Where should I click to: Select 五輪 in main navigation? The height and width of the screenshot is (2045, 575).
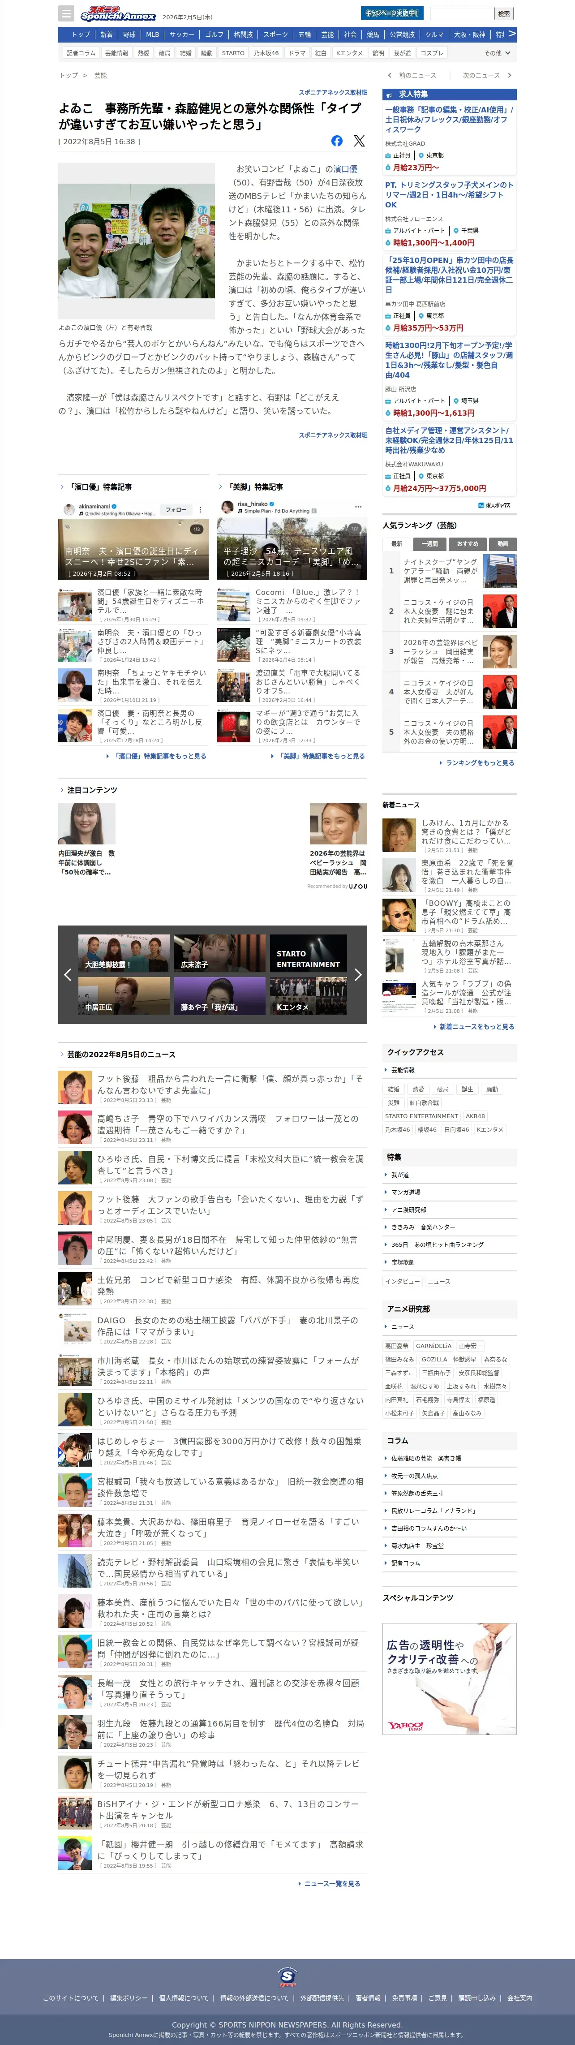click(305, 35)
